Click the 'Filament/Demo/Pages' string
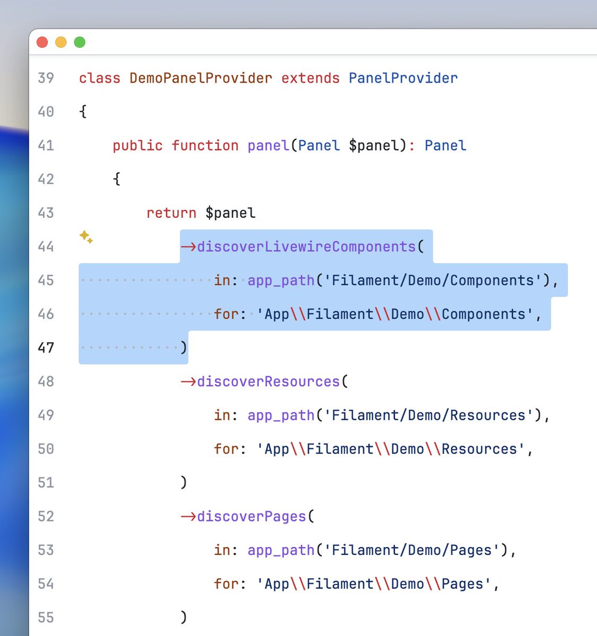 tap(411, 550)
